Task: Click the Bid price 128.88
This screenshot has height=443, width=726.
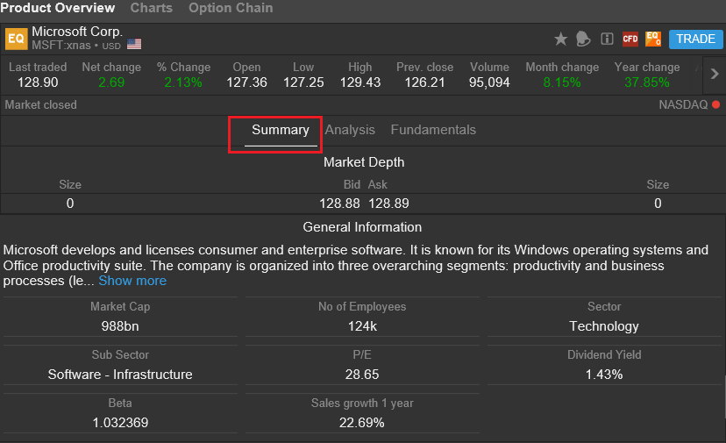Action: [339, 204]
